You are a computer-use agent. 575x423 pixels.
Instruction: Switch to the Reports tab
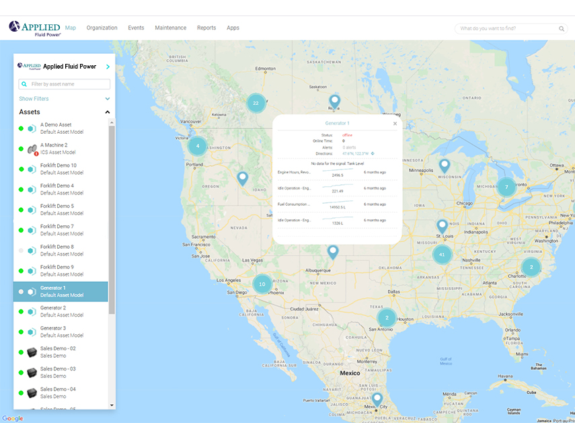[x=206, y=28]
